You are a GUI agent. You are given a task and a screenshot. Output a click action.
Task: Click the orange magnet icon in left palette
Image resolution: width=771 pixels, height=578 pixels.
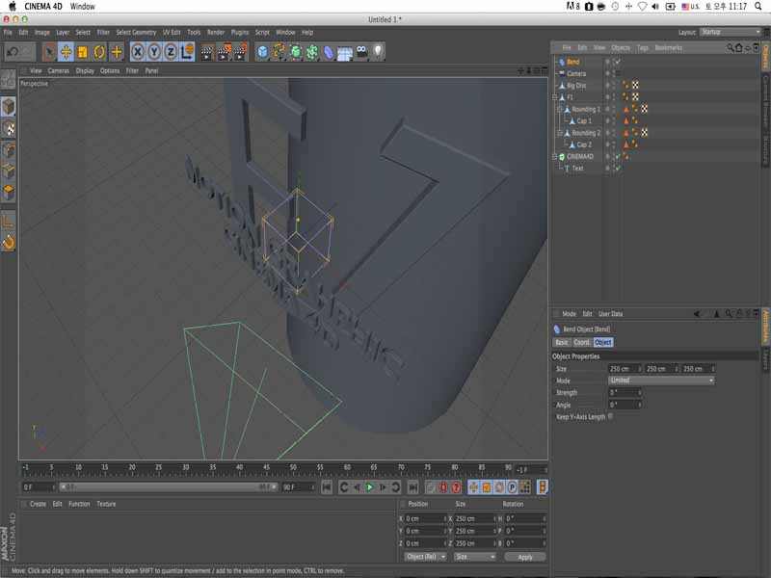9,242
